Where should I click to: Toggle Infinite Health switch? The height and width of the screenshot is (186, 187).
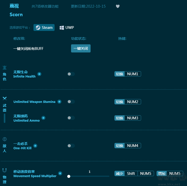pyautogui.click(x=71, y=74)
